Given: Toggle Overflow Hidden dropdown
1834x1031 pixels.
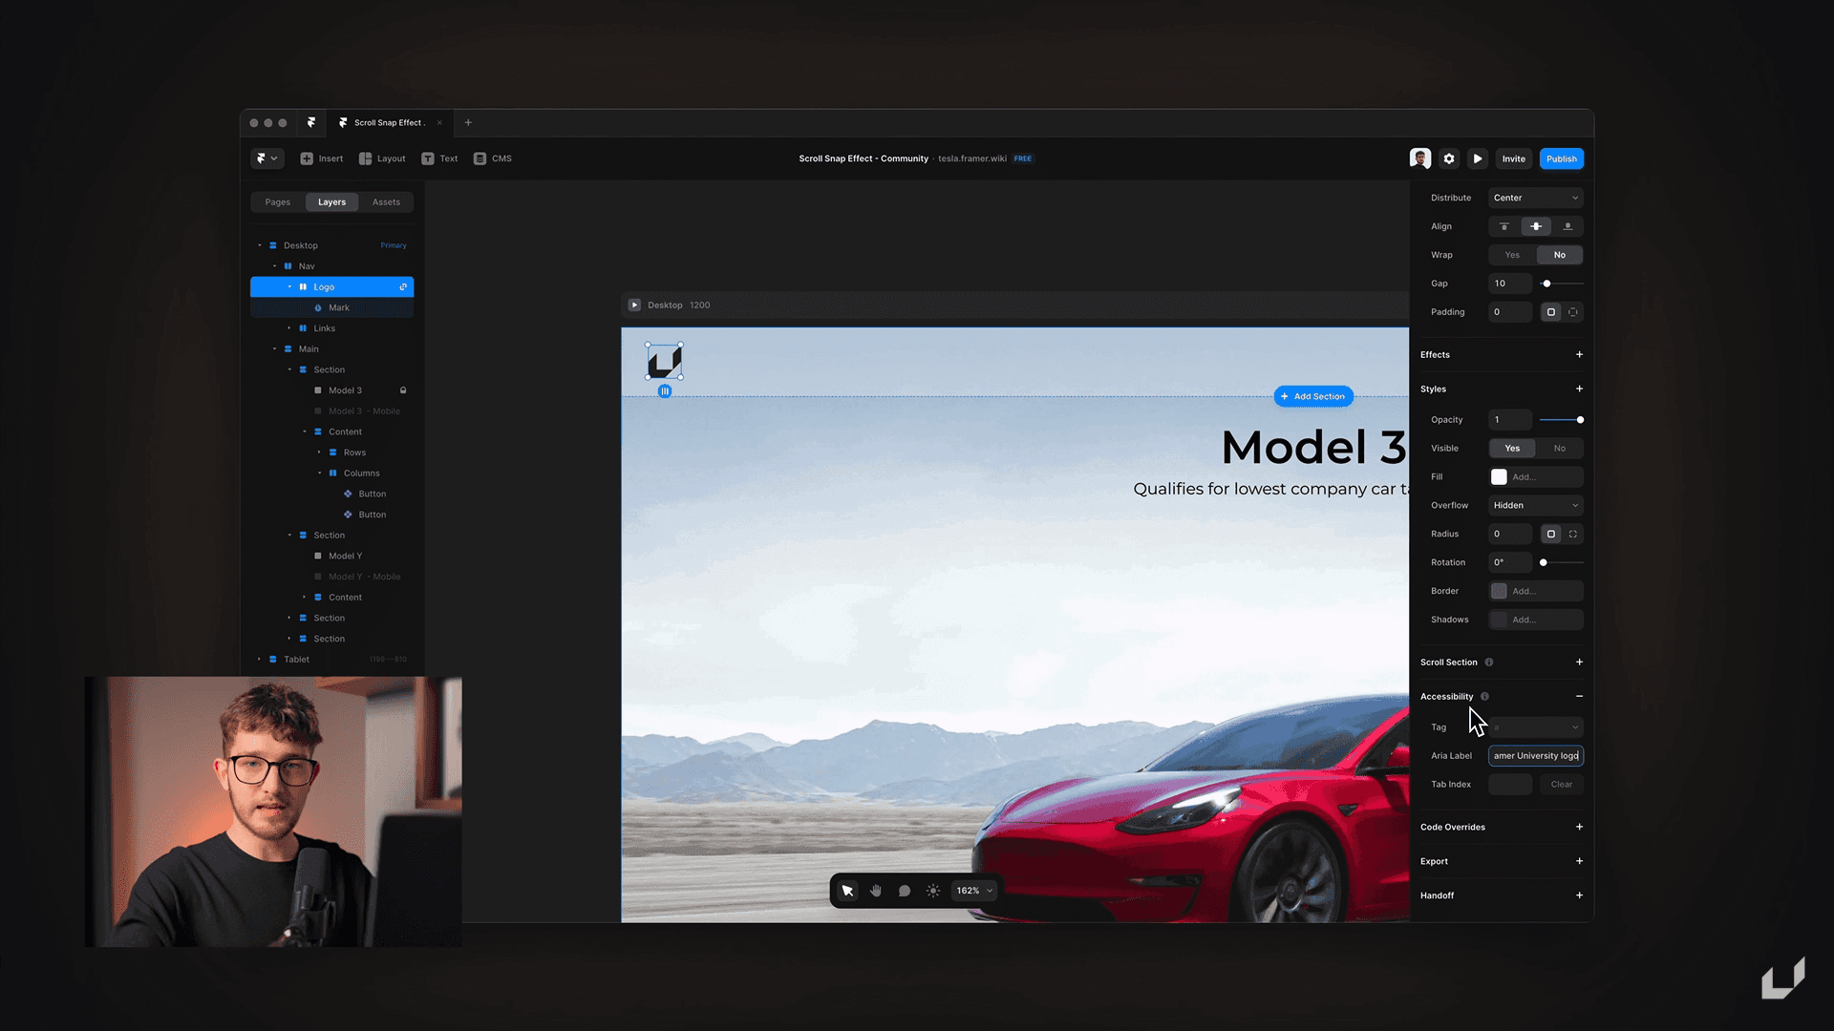Looking at the screenshot, I should click(x=1535, y=505).
